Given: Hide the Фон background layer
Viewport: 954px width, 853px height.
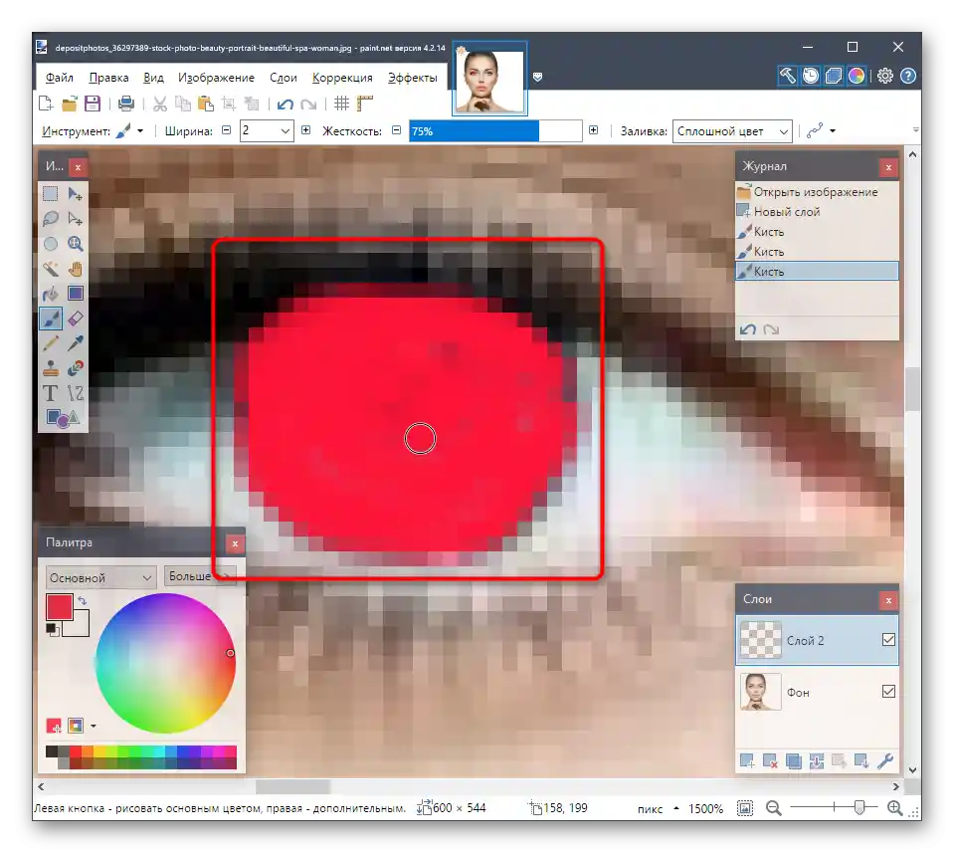Looking at the screenshot, I should (x=888, y=692).
